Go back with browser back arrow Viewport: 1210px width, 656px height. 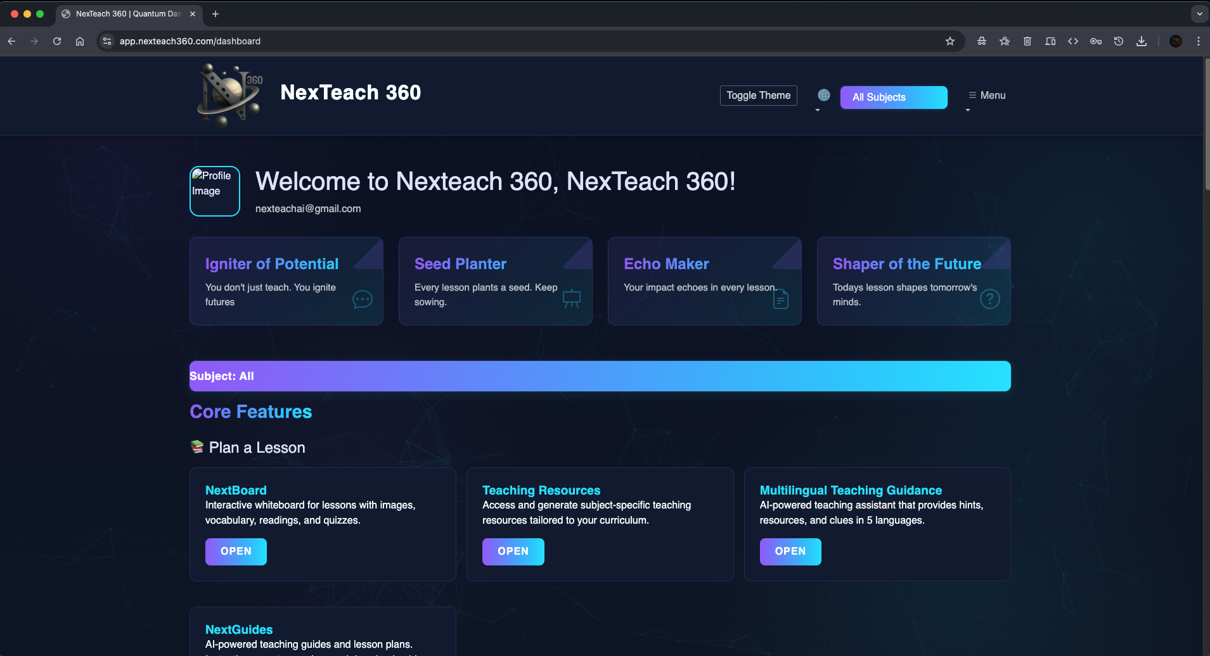click(x=11, y=41)
